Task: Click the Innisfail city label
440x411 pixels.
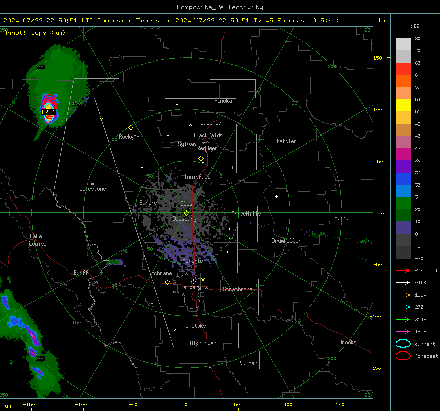Action: pos(197,177)
